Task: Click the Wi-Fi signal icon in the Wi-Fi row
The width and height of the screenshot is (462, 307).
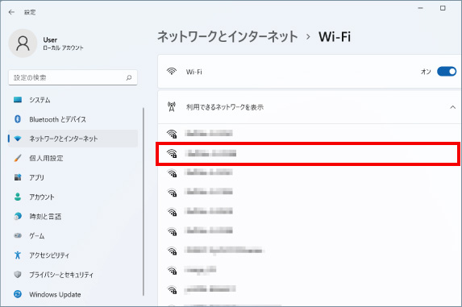Action: [172, 72]
